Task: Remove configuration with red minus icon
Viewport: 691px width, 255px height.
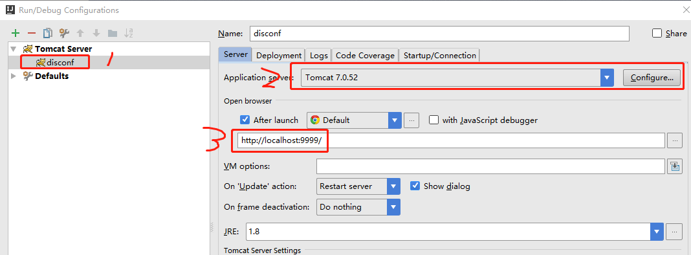Action: click(x=31, y=32)
